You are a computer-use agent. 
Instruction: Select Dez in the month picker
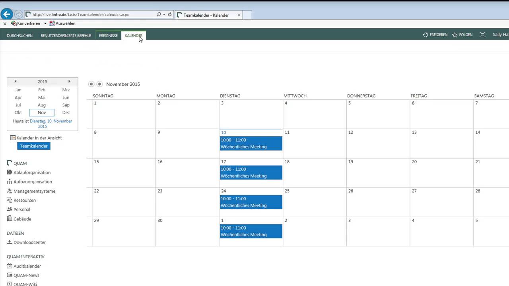click(66, 112)
